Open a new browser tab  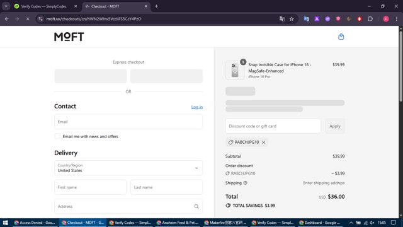(156, 6)
